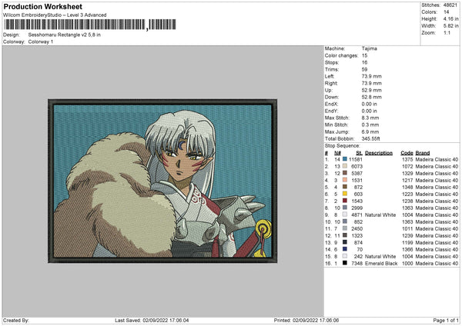This screenshot has width=462, height=326.
Task: Click the Code column header
Action: (407, 152)
